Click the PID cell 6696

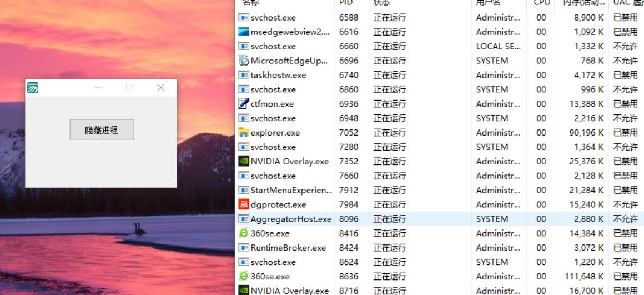pyautogui.click(x=349, y=61)
